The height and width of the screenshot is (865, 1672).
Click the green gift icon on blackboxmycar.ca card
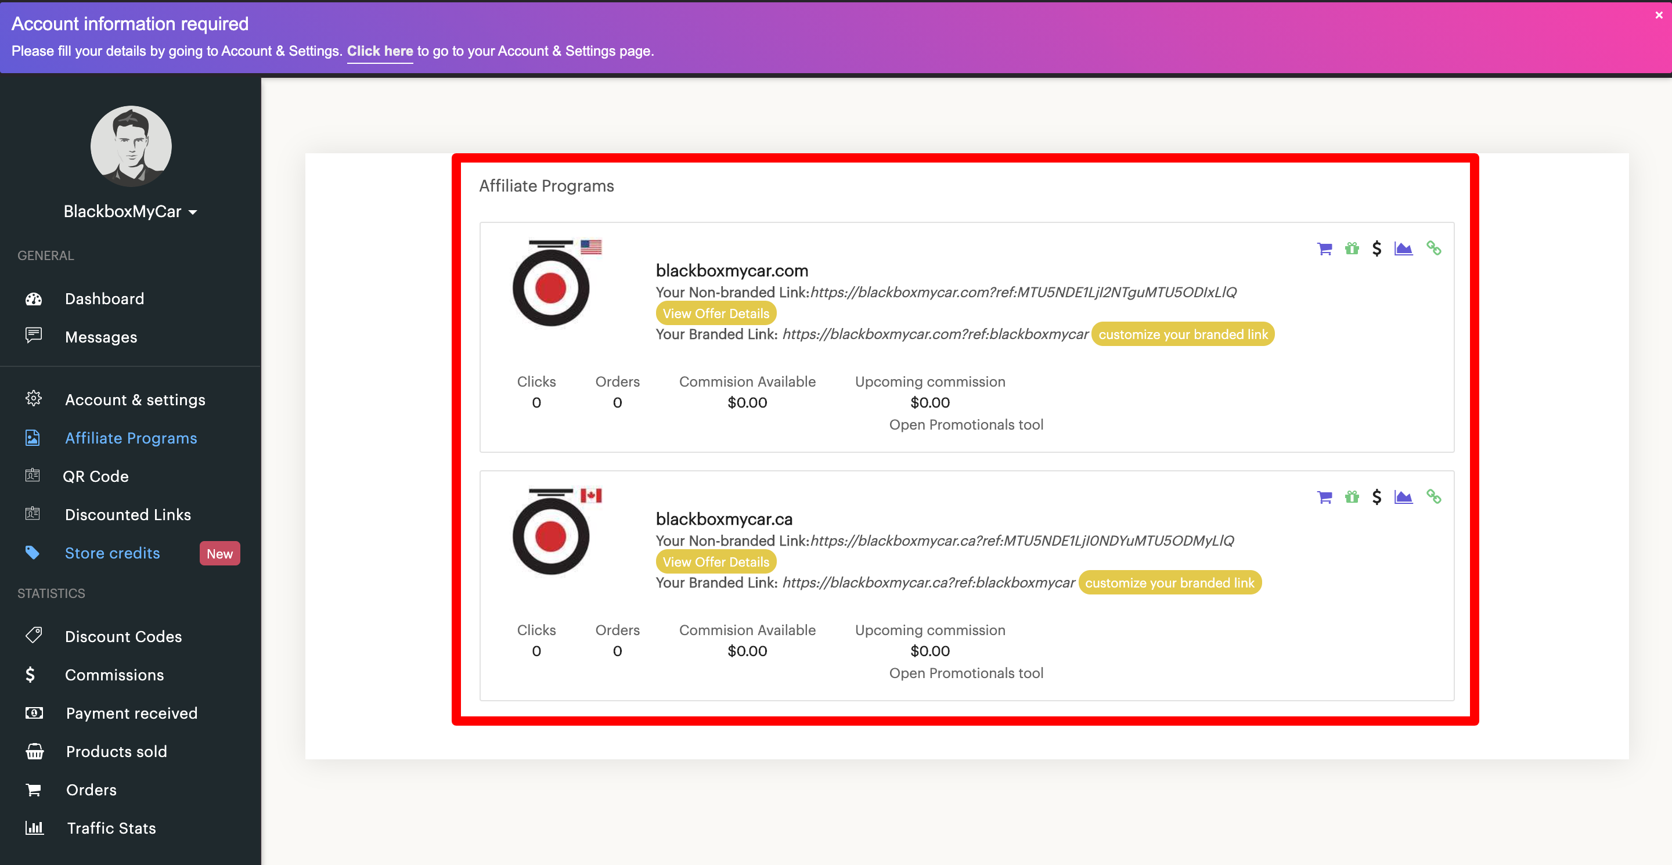tap(1352, 497)
